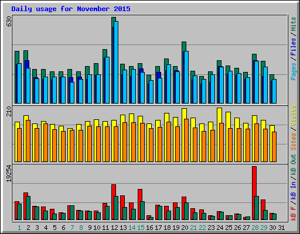Select day label 31 on the x-axis
The image size is (300, 234).
click(281, 228)
